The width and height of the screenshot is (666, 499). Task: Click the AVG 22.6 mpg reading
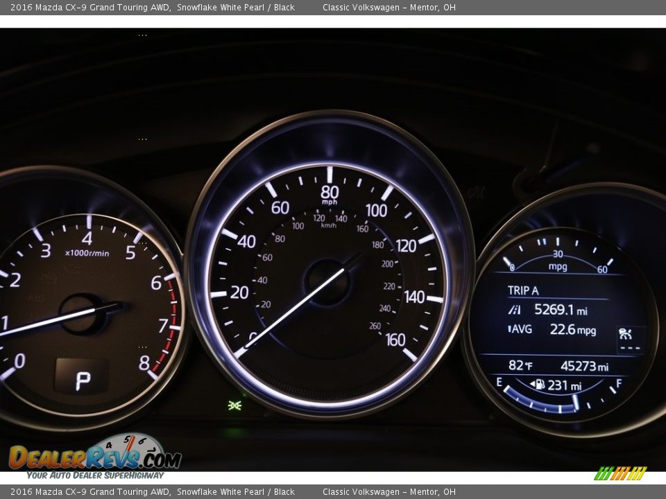pyautogui.click(x=552, y=329)
